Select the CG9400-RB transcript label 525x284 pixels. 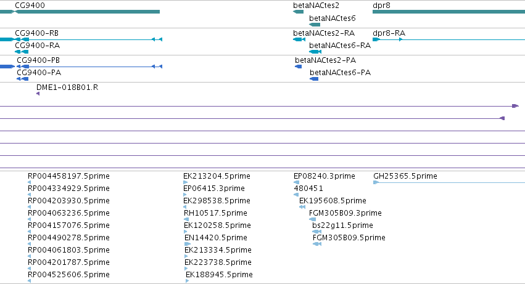click(37, 33)
